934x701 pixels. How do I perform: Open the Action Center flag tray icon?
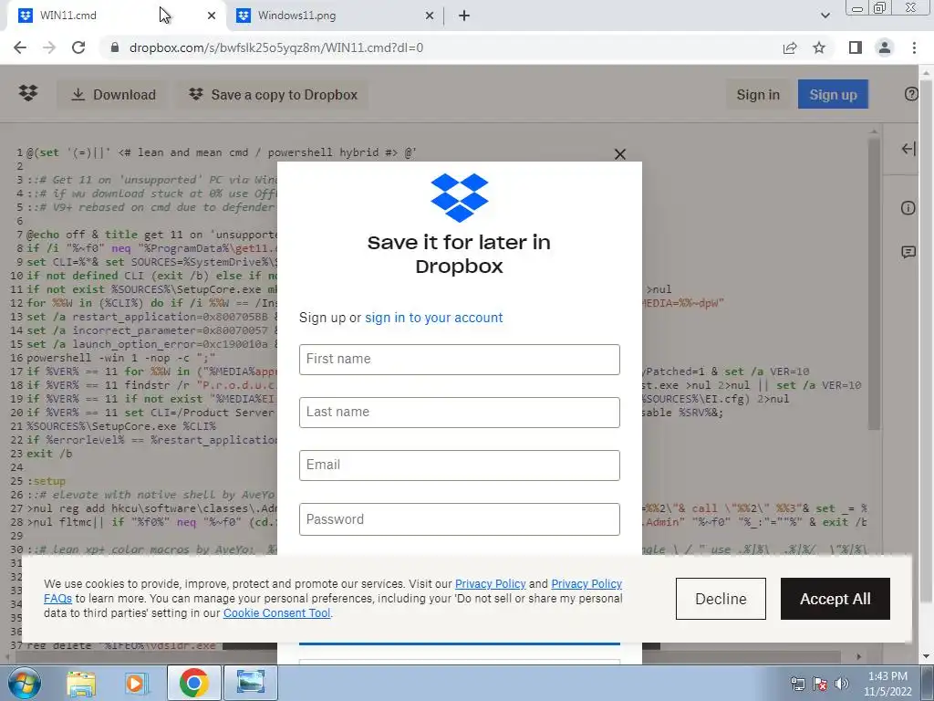point(820,684)
